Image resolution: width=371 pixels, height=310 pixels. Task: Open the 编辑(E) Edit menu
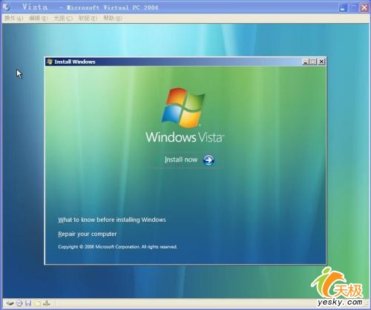point(38,19)
